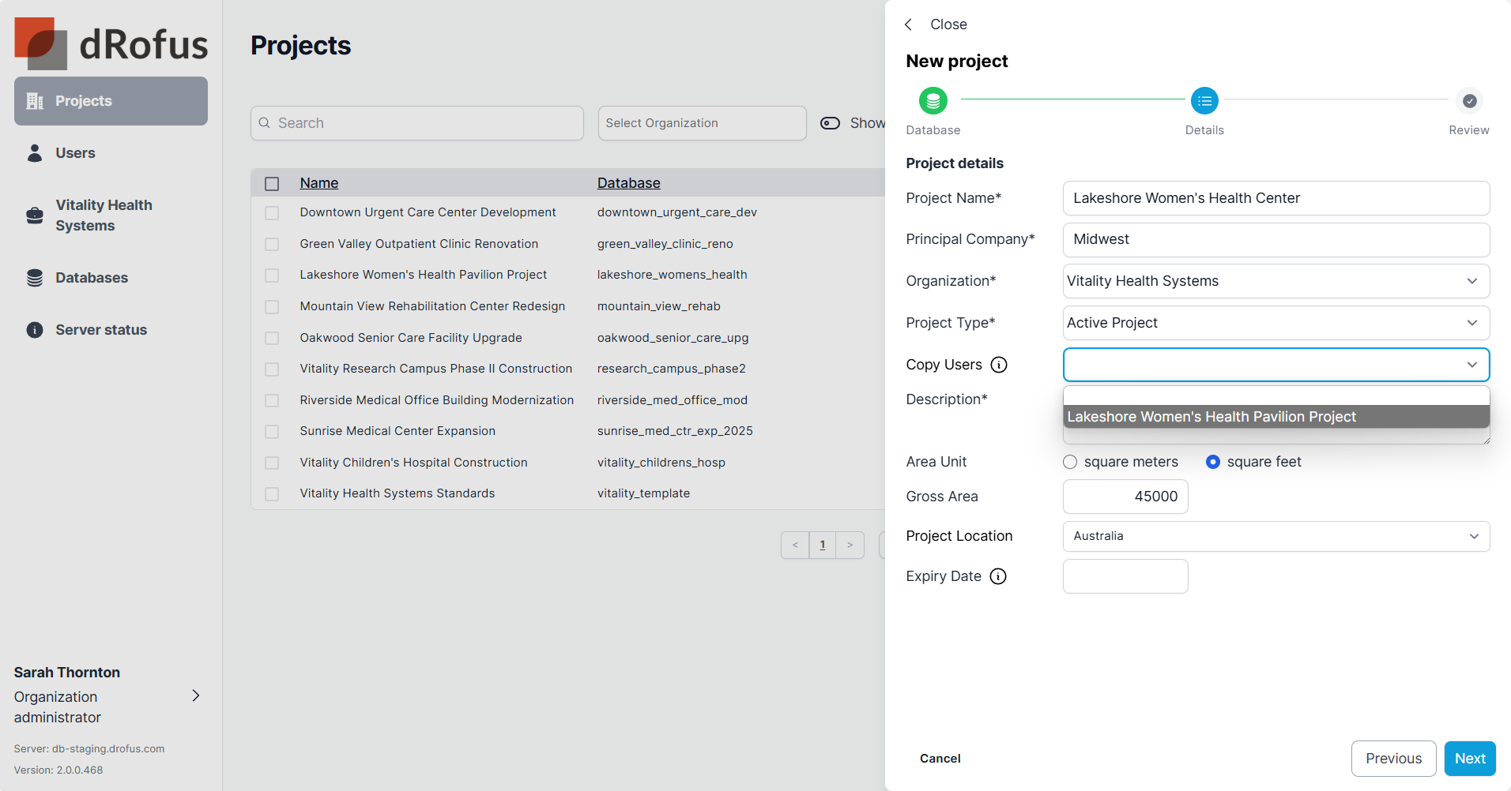Click into the Gross Area field
Image resolution: width=1511 pixels, height=791 pixels.
[x=1125, y=497]
